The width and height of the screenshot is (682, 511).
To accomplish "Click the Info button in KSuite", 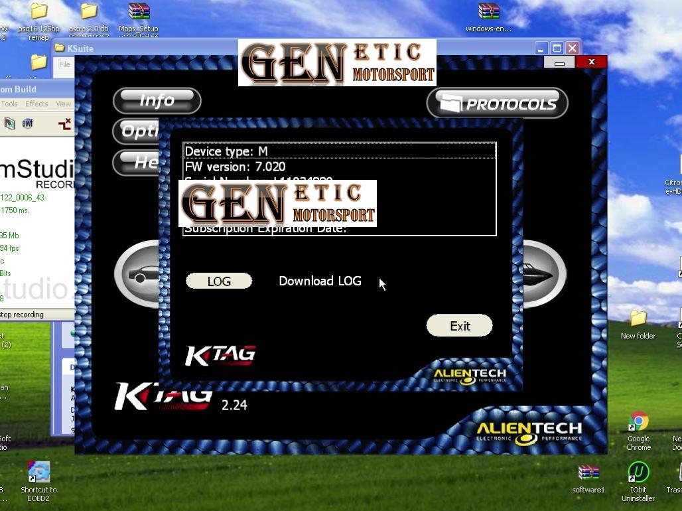I will point(157,100).
